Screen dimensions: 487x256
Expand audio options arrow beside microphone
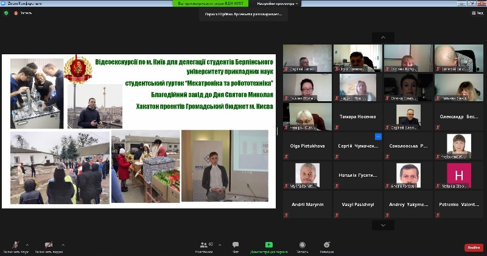(x=27, y=245)
